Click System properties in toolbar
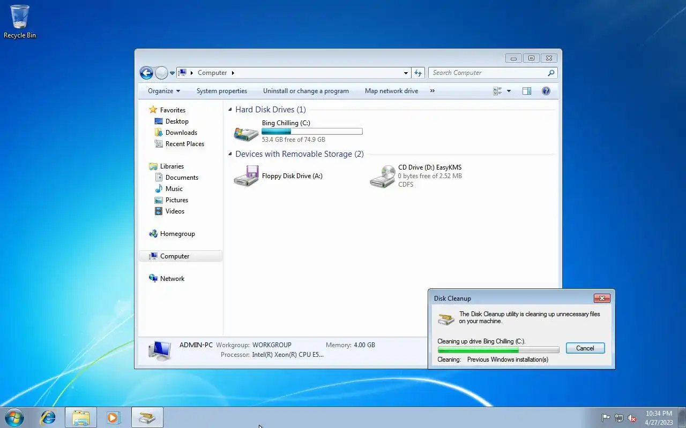The image size is (686, 428). tap(222, 91)
